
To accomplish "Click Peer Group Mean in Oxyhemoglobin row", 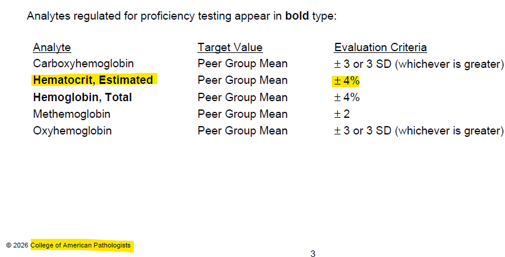I will point(243,131).
